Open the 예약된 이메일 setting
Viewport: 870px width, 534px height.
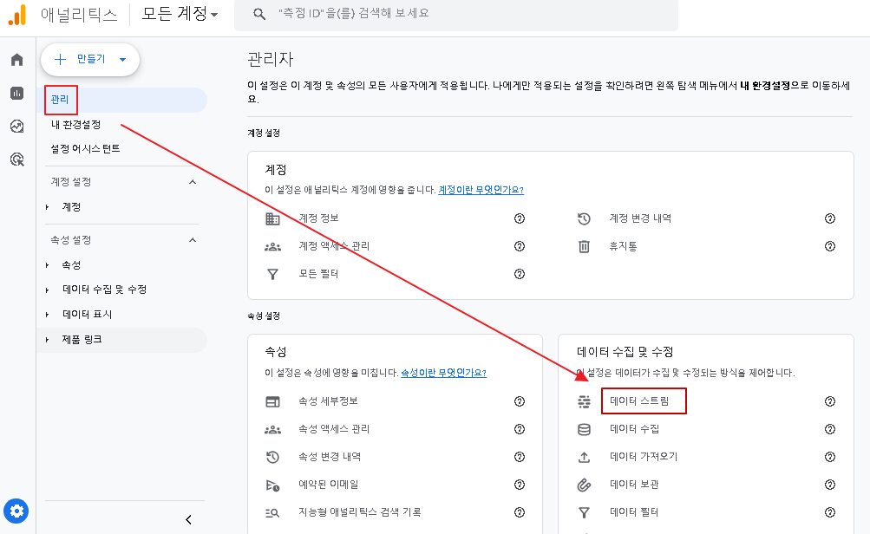pyautogui.click(x=329, y=484)
